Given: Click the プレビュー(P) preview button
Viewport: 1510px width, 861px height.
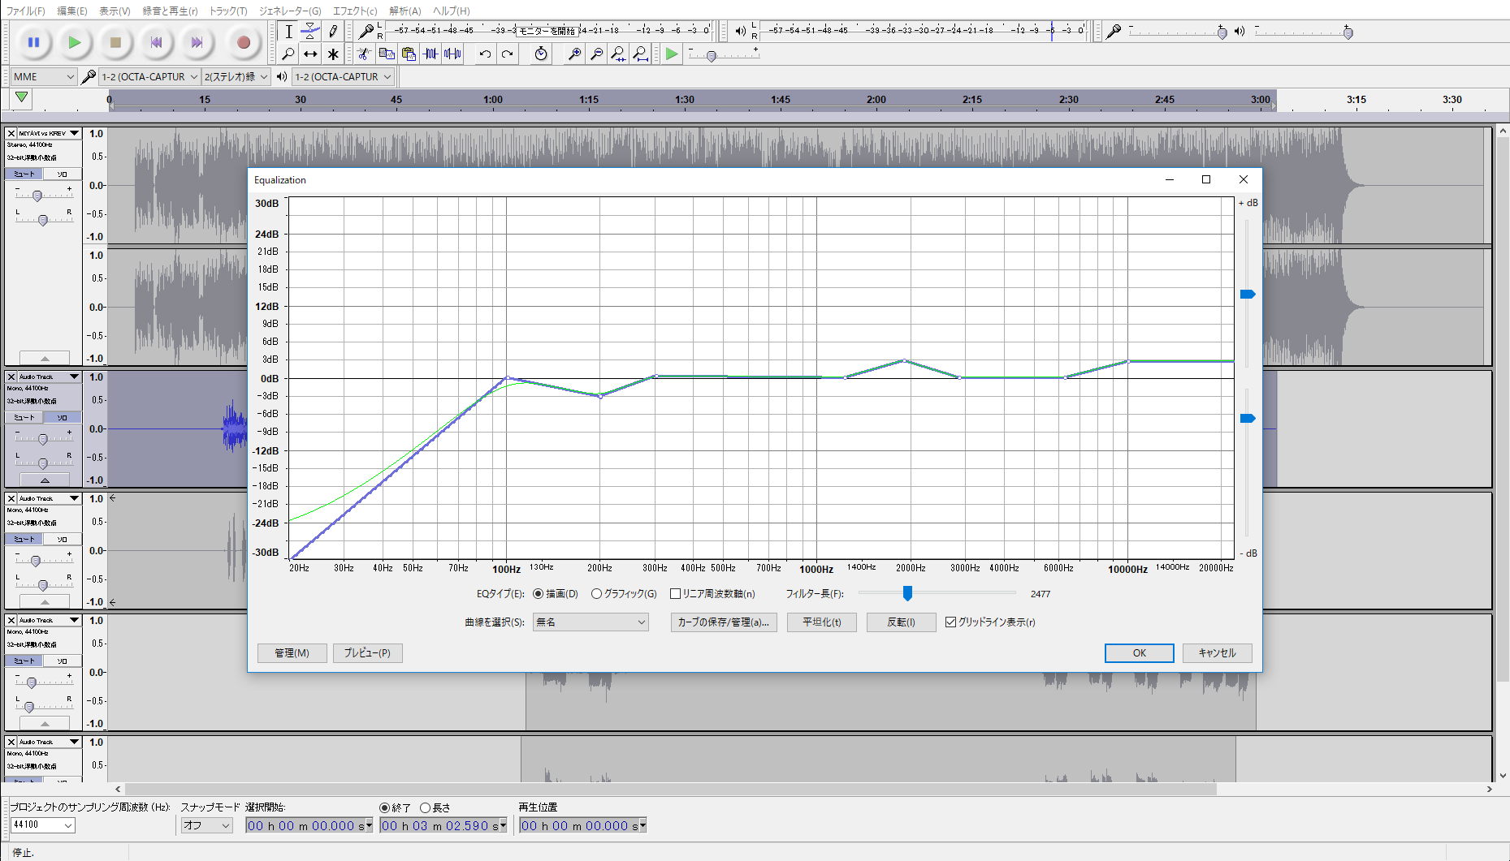Looking at the screenshot, I should click(x=367, y=653).
